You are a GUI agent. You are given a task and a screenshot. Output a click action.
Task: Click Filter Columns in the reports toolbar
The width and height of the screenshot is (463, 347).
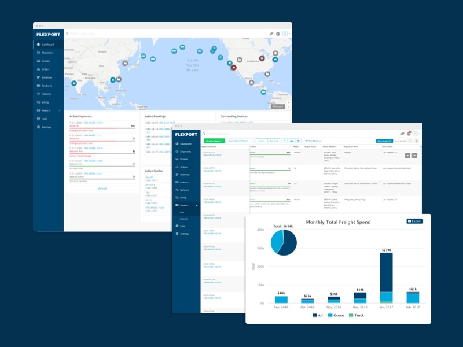(313, 141)
